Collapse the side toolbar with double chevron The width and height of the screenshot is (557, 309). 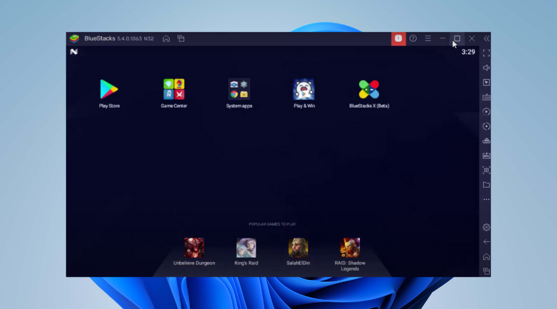pyautogui.click(x=486, y=38)
